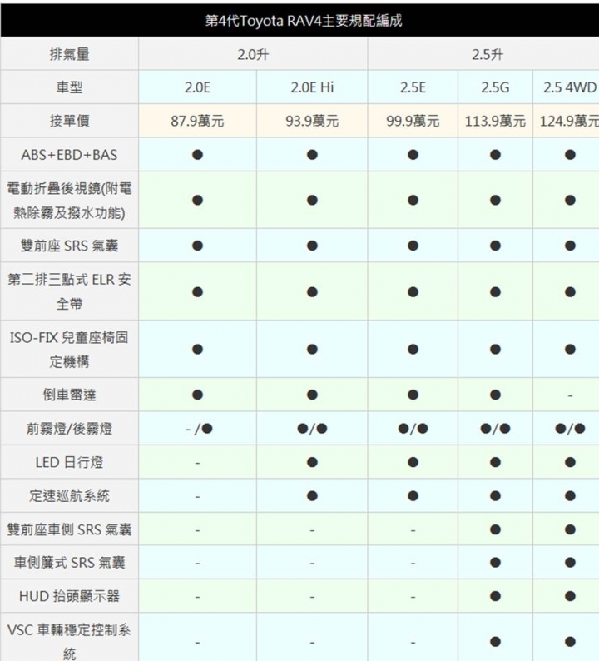Click the 雙前座車側 SRS 氣囊 dash for 2.5E
The image size is (599, 661).
[413, 530]
